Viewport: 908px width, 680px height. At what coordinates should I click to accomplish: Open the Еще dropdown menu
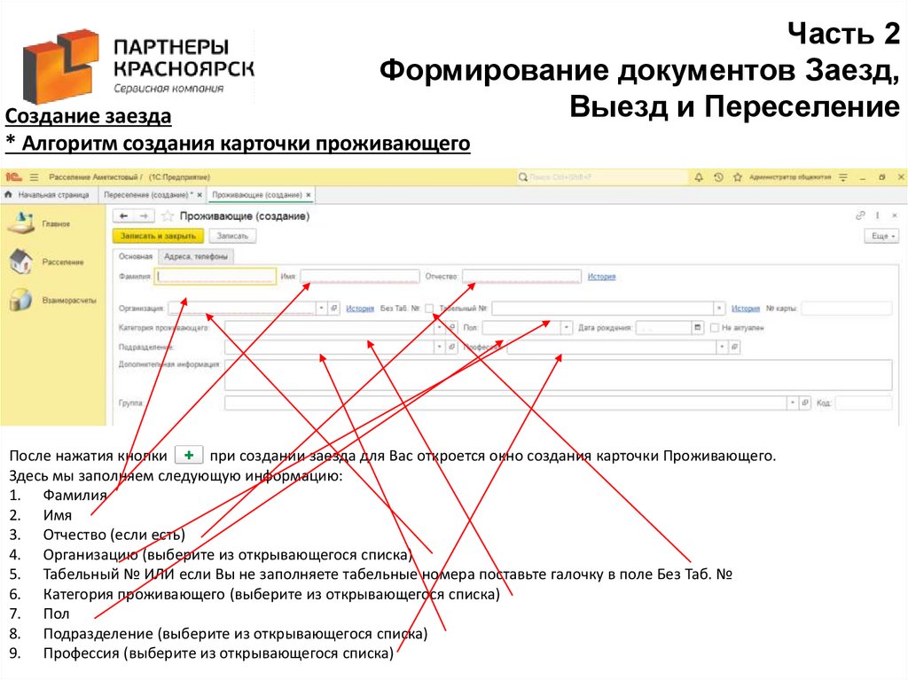point(882,237)
